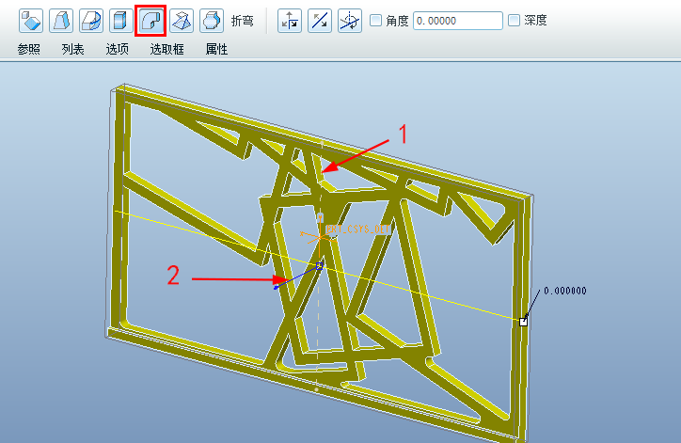681x443 pixels.
Task: Open the 属性 tab
Action: (216, 49)
